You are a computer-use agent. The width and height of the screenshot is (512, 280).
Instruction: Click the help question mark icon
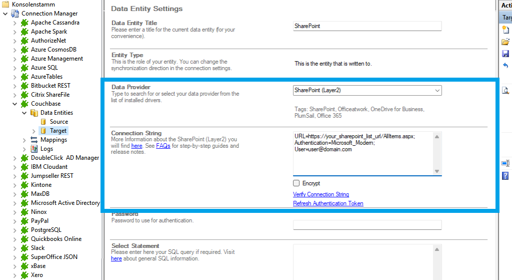[x=505, y=176]
